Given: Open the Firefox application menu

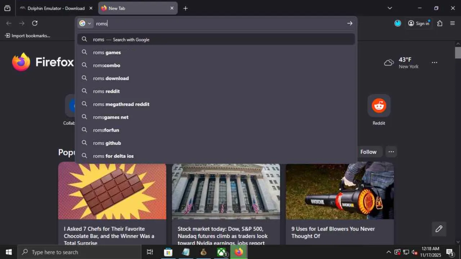Looking at the screenshot, I should pos(453,23).
